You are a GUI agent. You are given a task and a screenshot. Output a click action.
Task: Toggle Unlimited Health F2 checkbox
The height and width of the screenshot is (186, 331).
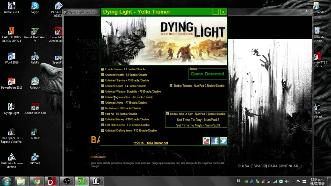(x=102, y=75)
